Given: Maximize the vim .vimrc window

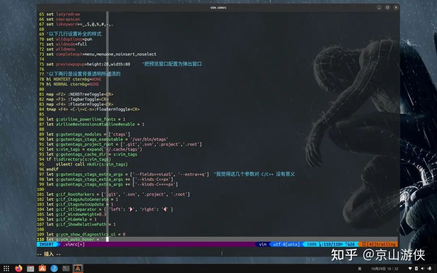Looking at the screenshot, I should coord(387,8).
